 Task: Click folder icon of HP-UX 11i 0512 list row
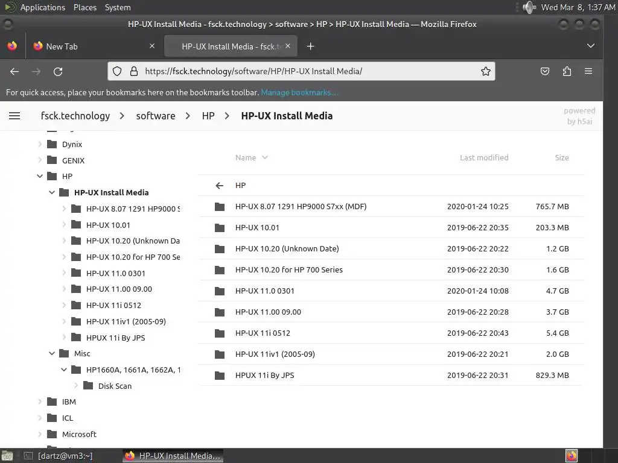[220, 333]
